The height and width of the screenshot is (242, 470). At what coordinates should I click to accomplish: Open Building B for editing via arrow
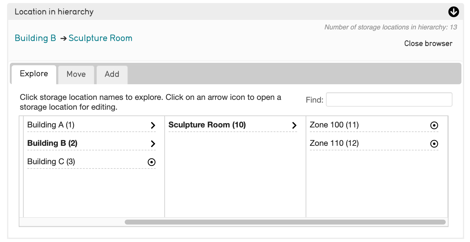click(x=153, y=144)
